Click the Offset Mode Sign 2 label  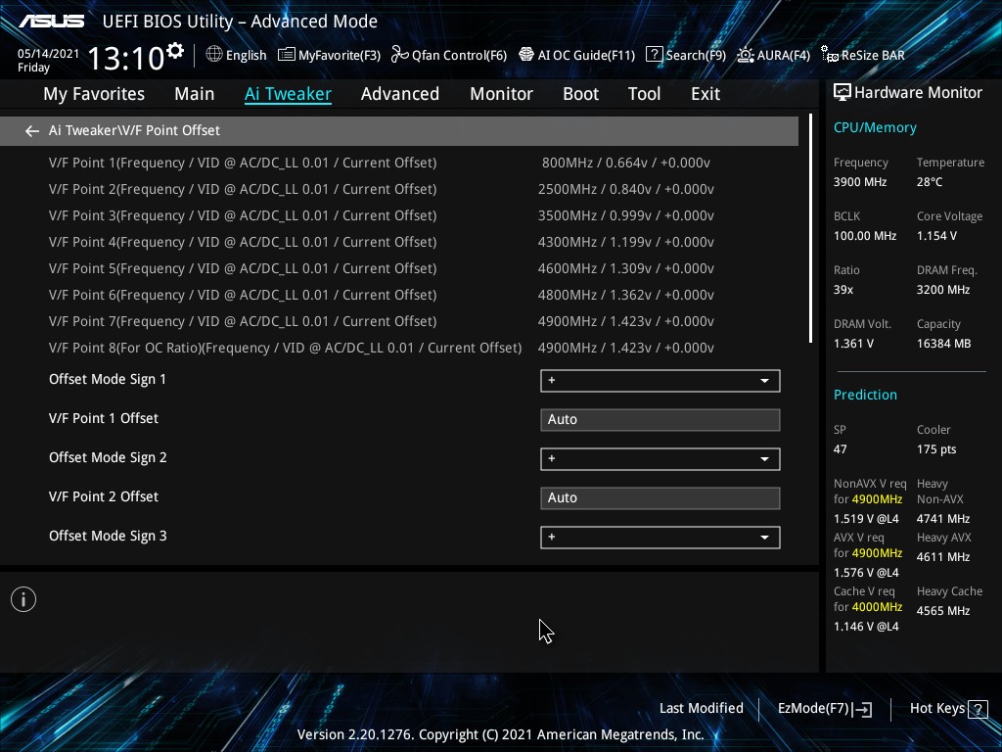[x=108, y=458]
